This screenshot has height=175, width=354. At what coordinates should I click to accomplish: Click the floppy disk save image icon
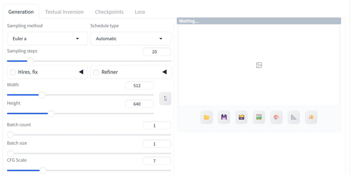tap(224, 117)
